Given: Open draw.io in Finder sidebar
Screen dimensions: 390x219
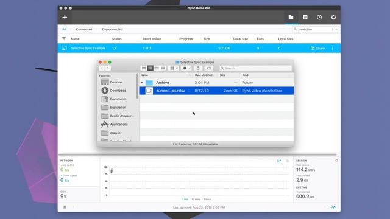Looking at the screenshot, I should coord(115,133).
